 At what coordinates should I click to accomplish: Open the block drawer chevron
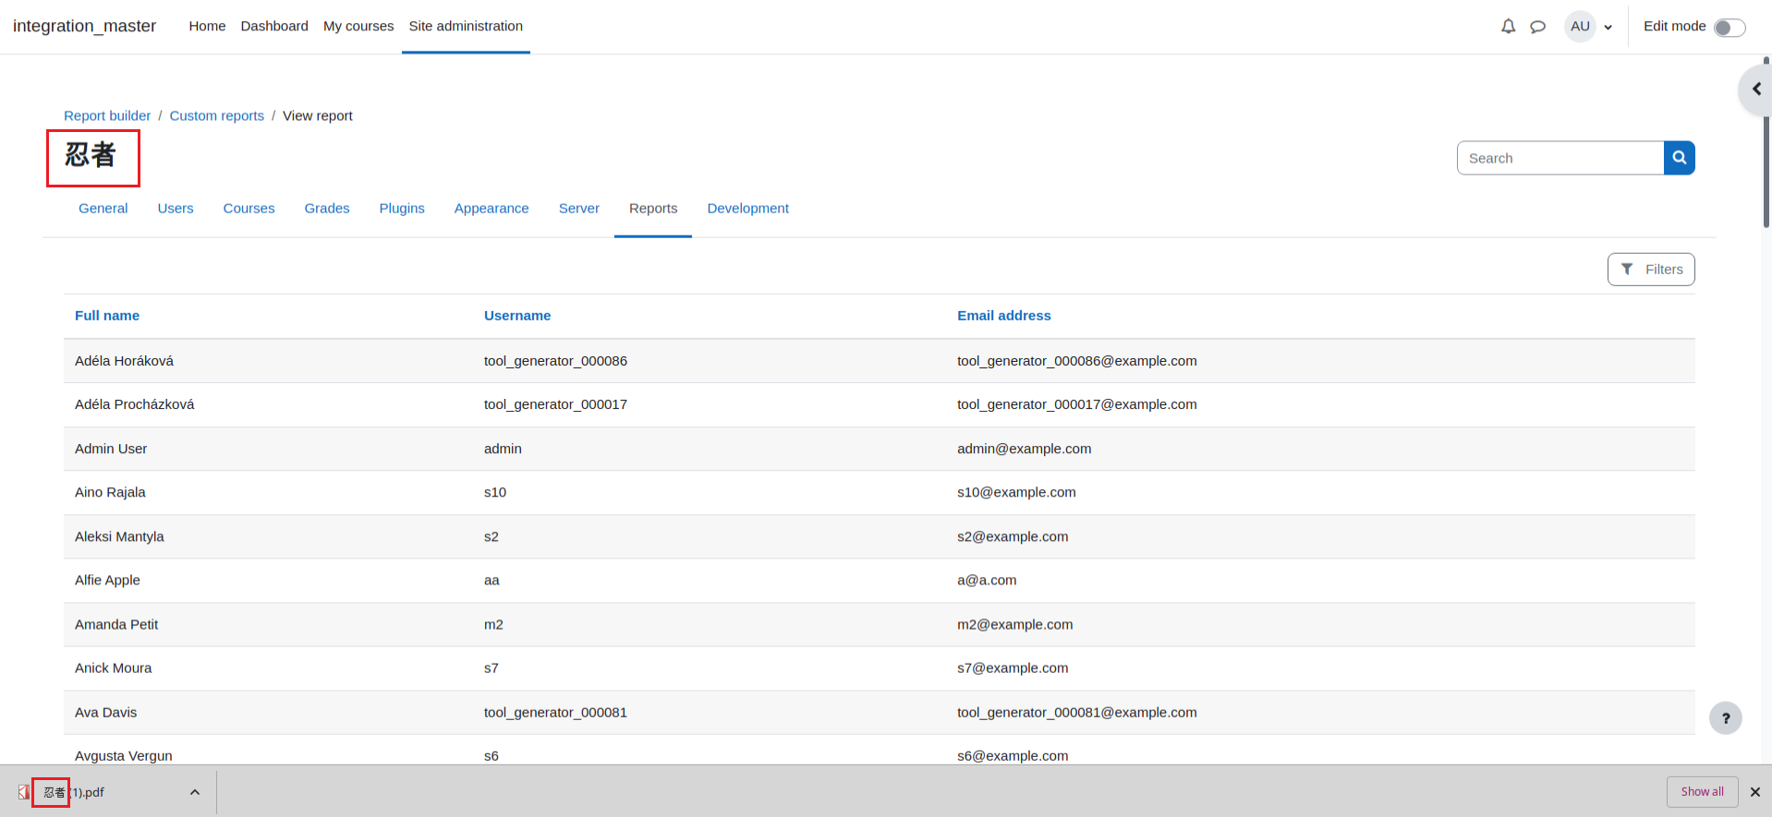pos(1755,90)
